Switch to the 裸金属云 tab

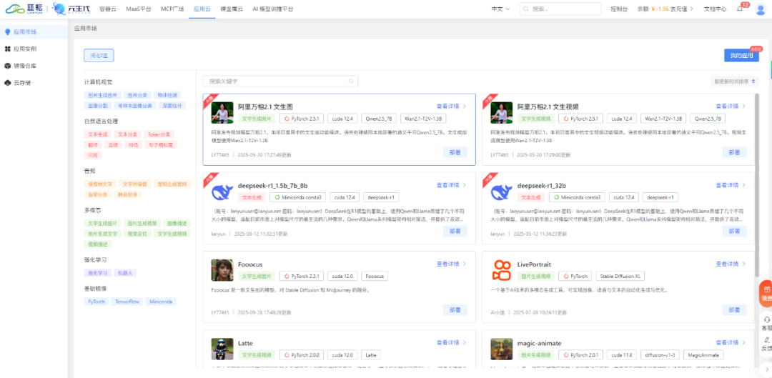coord(233,9)
